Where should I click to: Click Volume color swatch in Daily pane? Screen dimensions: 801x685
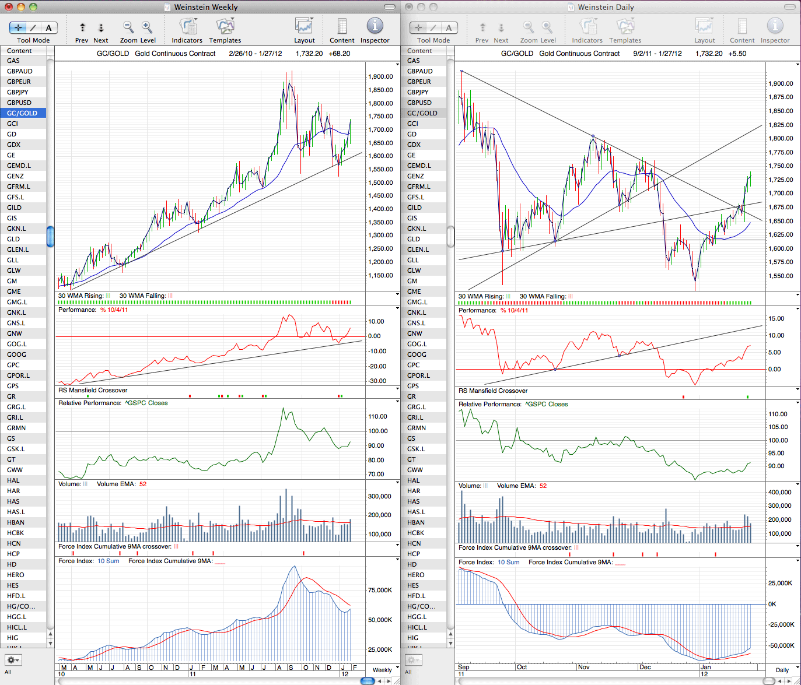click(485, 486)
